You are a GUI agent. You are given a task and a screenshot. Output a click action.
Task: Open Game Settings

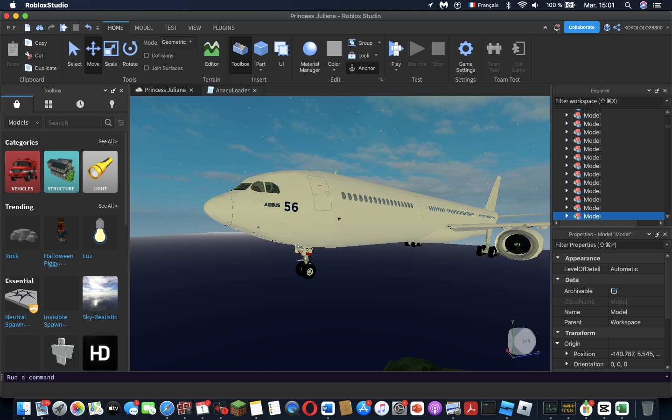pos(465,56)
